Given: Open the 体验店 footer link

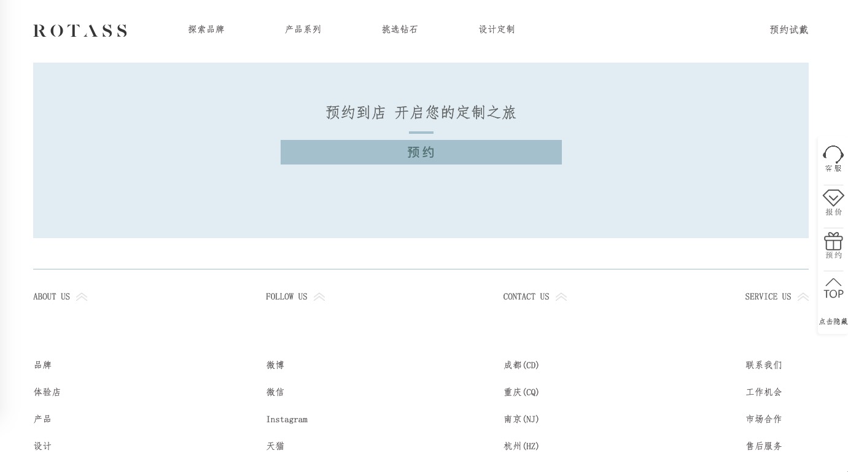Looking at the screenshot, I should pyautogui.click(x=47, y=392).
